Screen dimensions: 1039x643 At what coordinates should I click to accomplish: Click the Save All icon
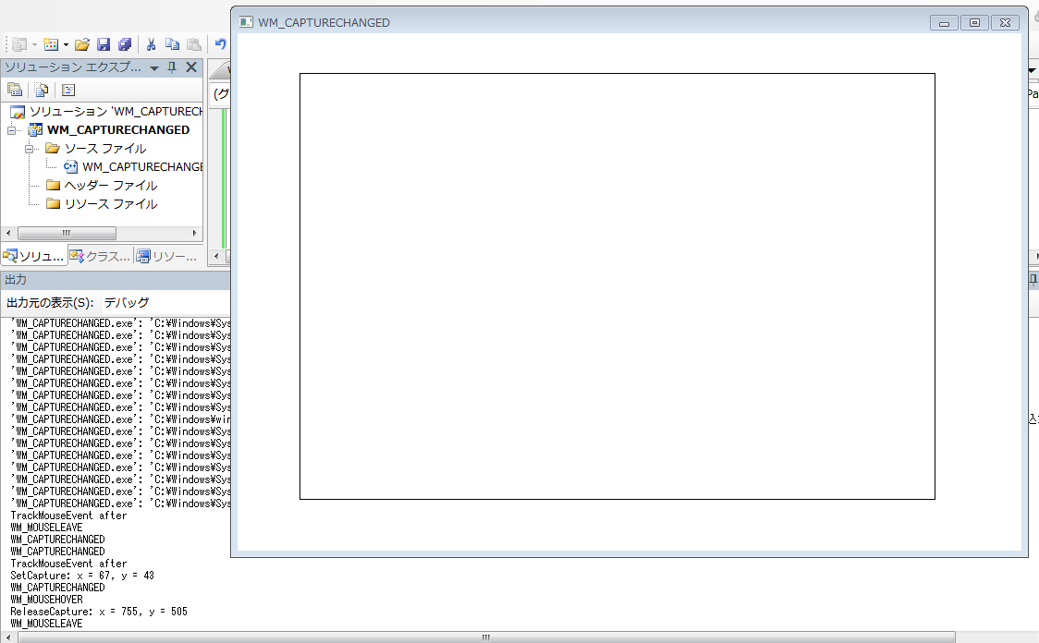tap(125, 44)
